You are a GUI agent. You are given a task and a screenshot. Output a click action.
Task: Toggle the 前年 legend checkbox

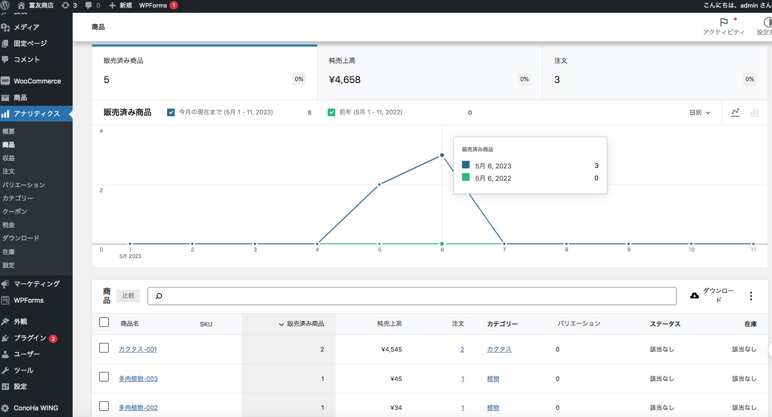pos(331,112)
